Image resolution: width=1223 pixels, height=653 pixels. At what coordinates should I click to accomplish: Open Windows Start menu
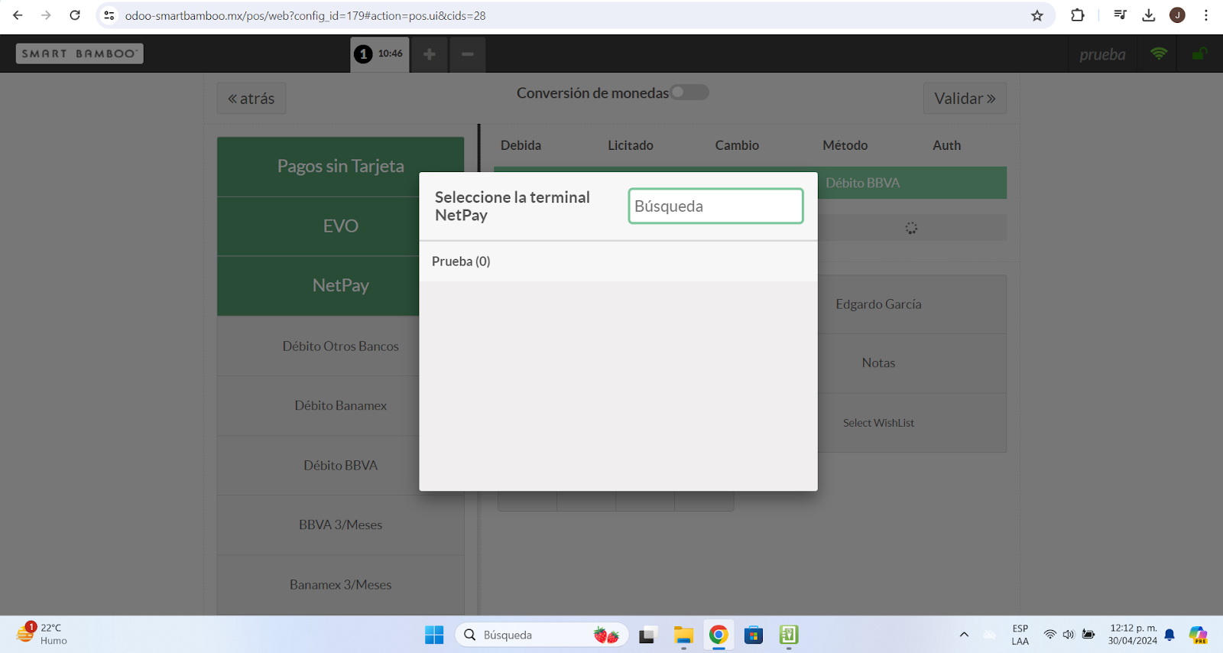434,635
